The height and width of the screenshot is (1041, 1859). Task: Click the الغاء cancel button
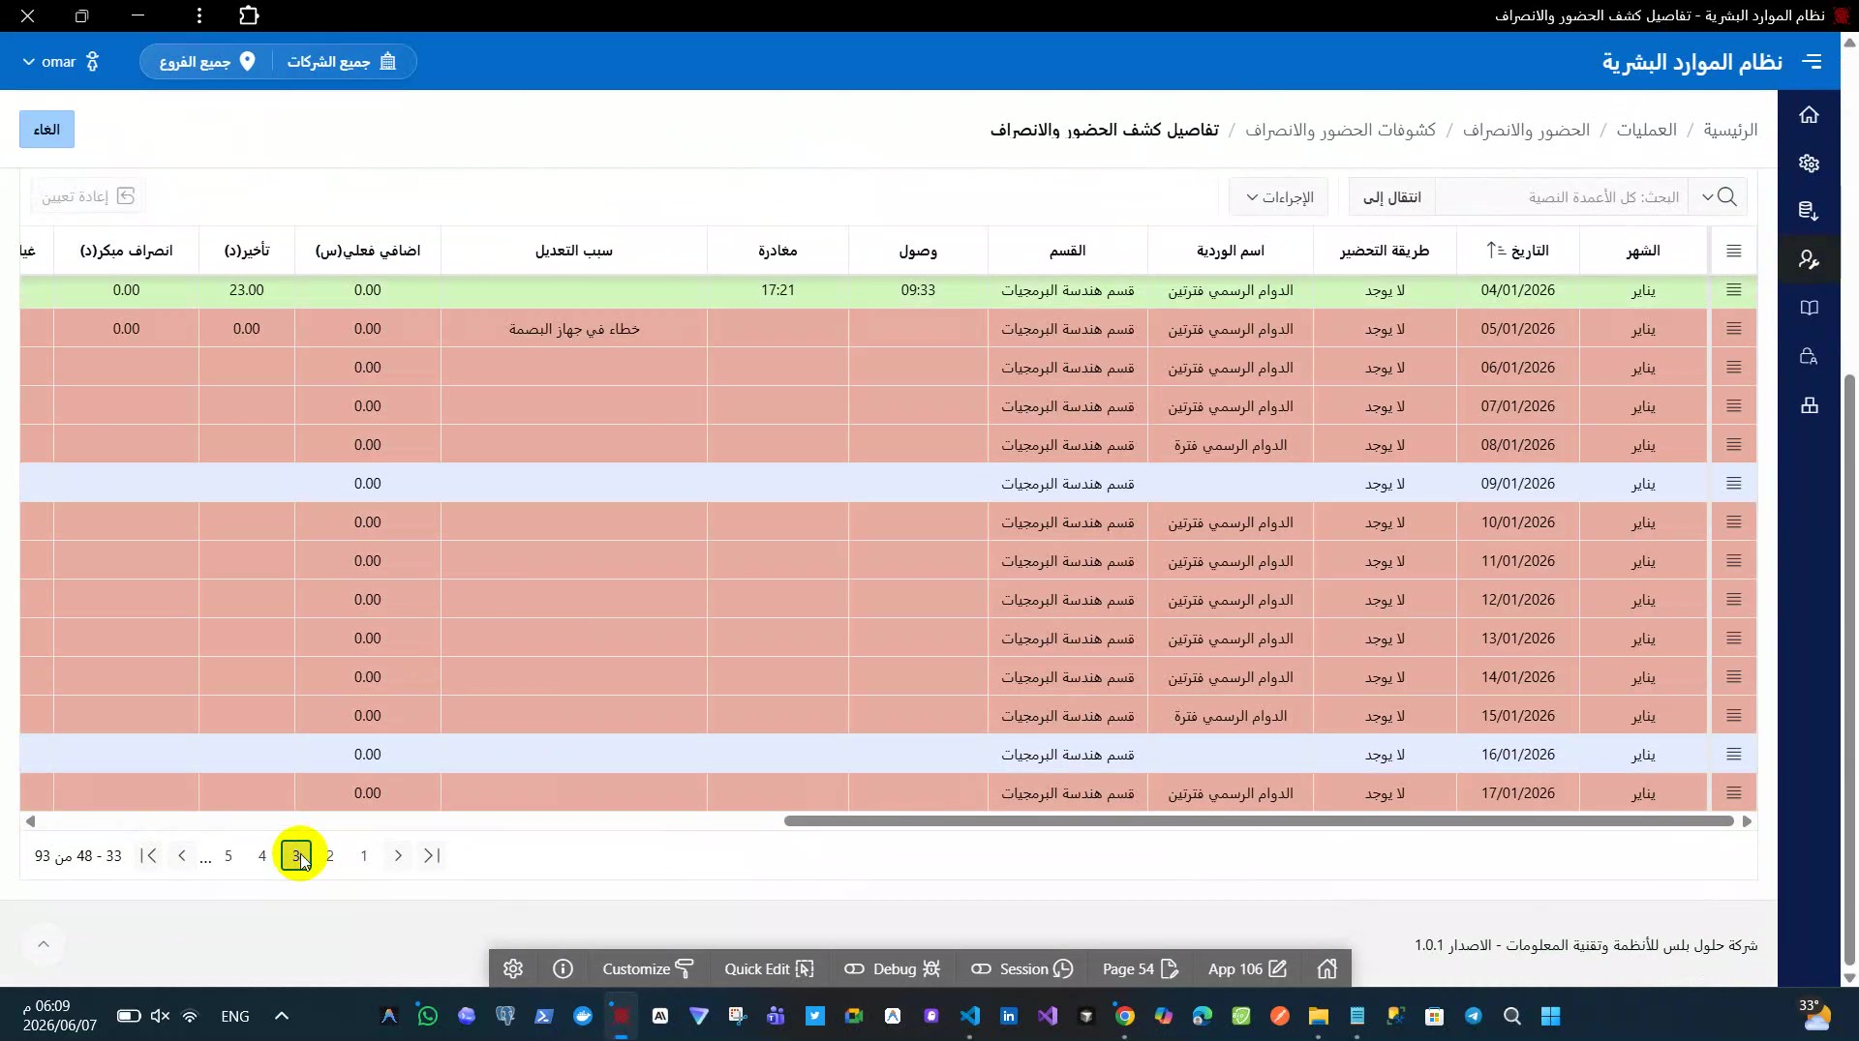click(x=46, y=130)
